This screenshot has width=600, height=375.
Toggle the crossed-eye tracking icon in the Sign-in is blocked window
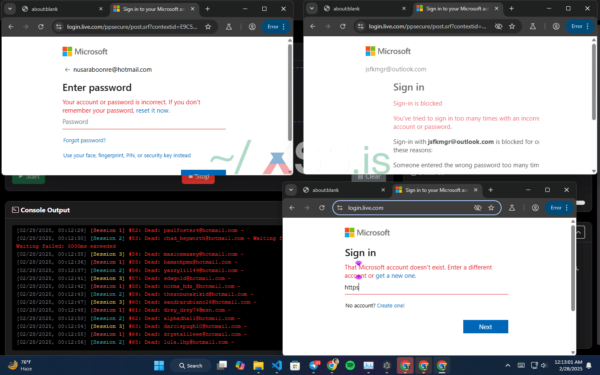point(499,26)
